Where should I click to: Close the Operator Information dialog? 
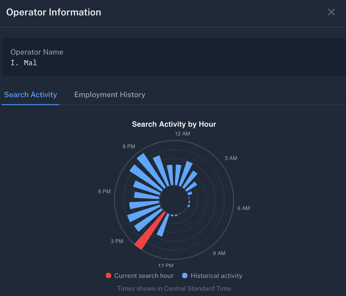(x=331, y=12)
